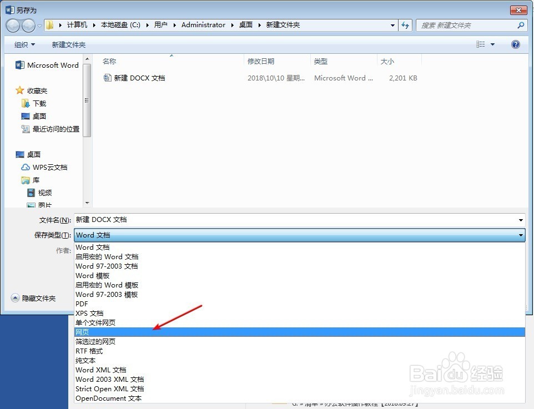Open the recent locations arrow beside Forward
This screenshot has height=409, width=534.
(x=39, y=26)
